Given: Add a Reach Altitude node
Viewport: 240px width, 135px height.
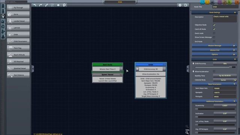Looking at the screenshot, I should (x=18, y=55).
